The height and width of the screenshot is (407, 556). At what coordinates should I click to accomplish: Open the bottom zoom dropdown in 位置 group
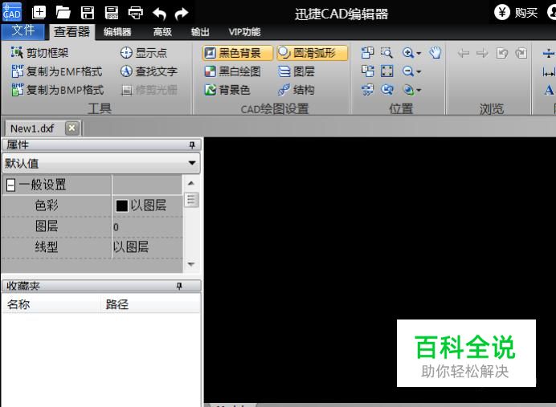419,91
